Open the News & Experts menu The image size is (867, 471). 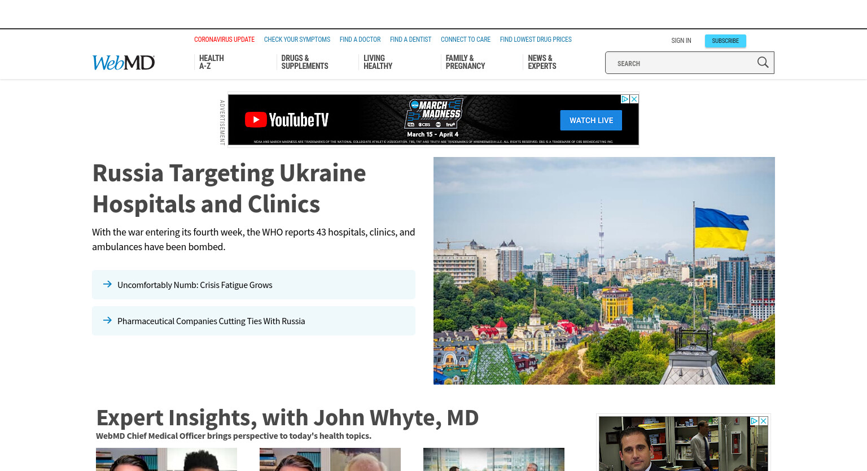542,62
